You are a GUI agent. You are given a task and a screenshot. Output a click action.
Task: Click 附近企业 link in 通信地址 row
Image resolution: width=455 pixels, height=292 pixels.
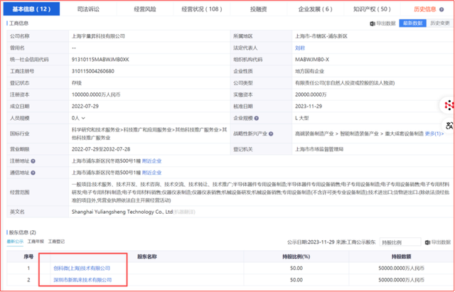point(151,173)
